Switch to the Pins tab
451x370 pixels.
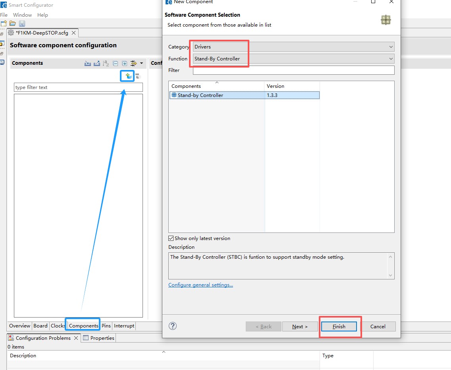pyautogui.click(x=106, y=326)
